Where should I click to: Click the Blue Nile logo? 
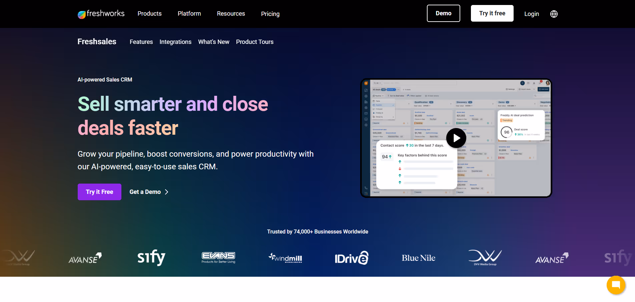[418, 258]
